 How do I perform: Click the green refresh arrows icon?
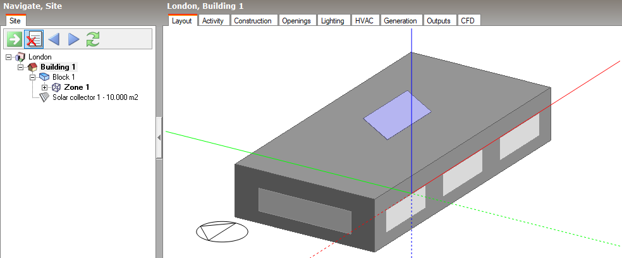[x=93, y=39]
